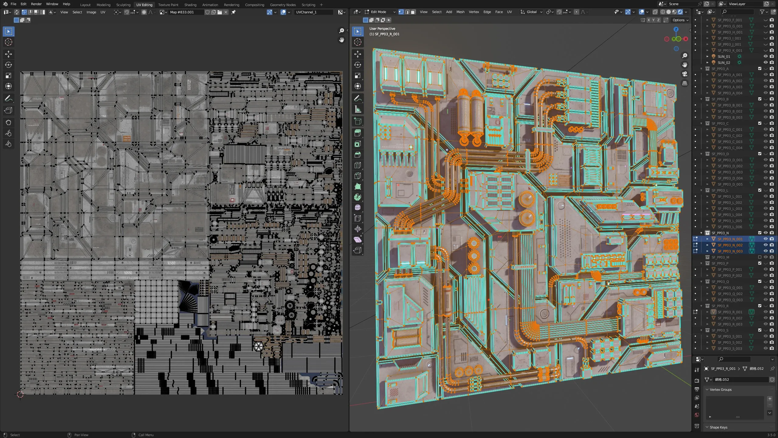Hide SF_PP03_N_002 object in viewport
The width and height of the screenshot is (778, 438).
(x=766, y=245)
